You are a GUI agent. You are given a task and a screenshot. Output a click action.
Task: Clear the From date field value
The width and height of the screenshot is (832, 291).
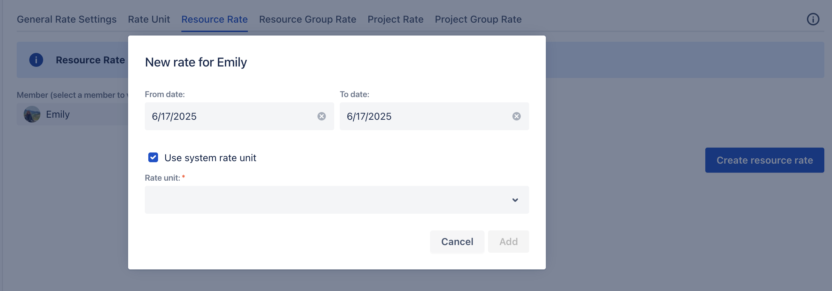(322, 116)
